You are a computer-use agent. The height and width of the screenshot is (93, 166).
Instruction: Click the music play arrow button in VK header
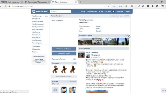click(x=114, y=11)
